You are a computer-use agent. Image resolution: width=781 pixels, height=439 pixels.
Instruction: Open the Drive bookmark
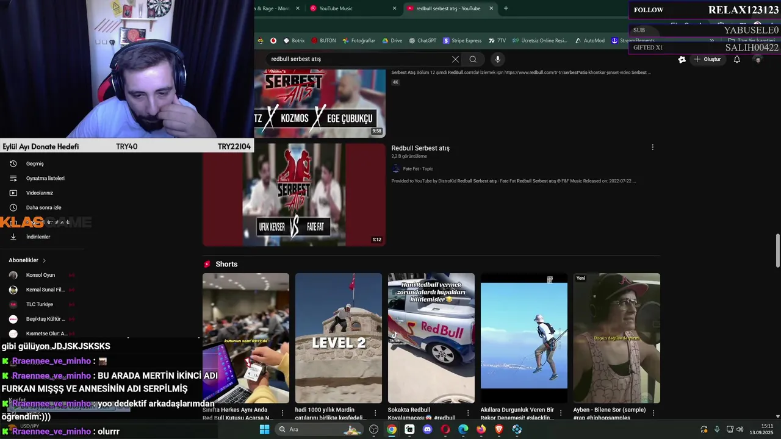[x=392, y=41]
